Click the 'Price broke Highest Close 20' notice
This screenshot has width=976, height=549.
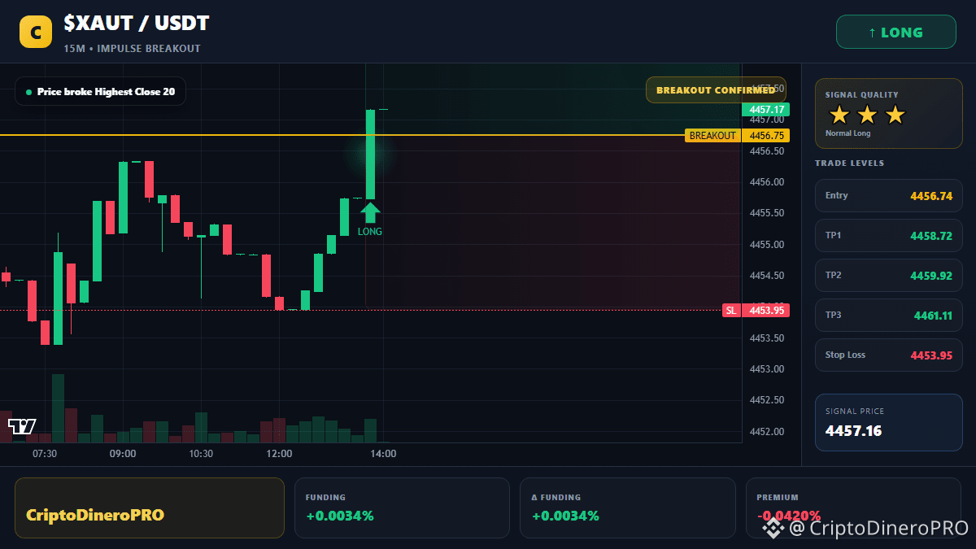pyautogui.click(x=100, y=92)
